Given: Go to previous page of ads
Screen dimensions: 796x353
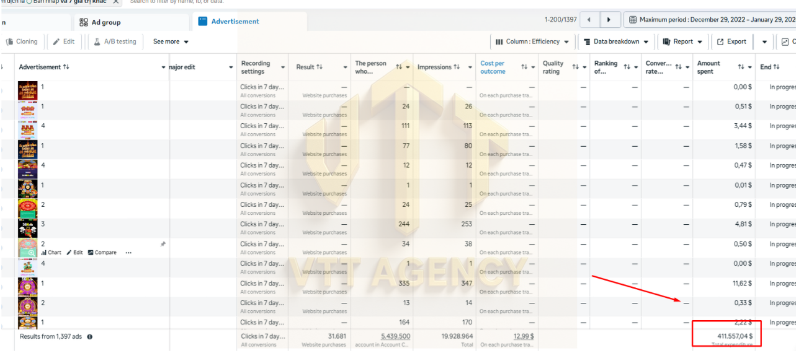Looking at the screenshot, I should coord(590,20).
